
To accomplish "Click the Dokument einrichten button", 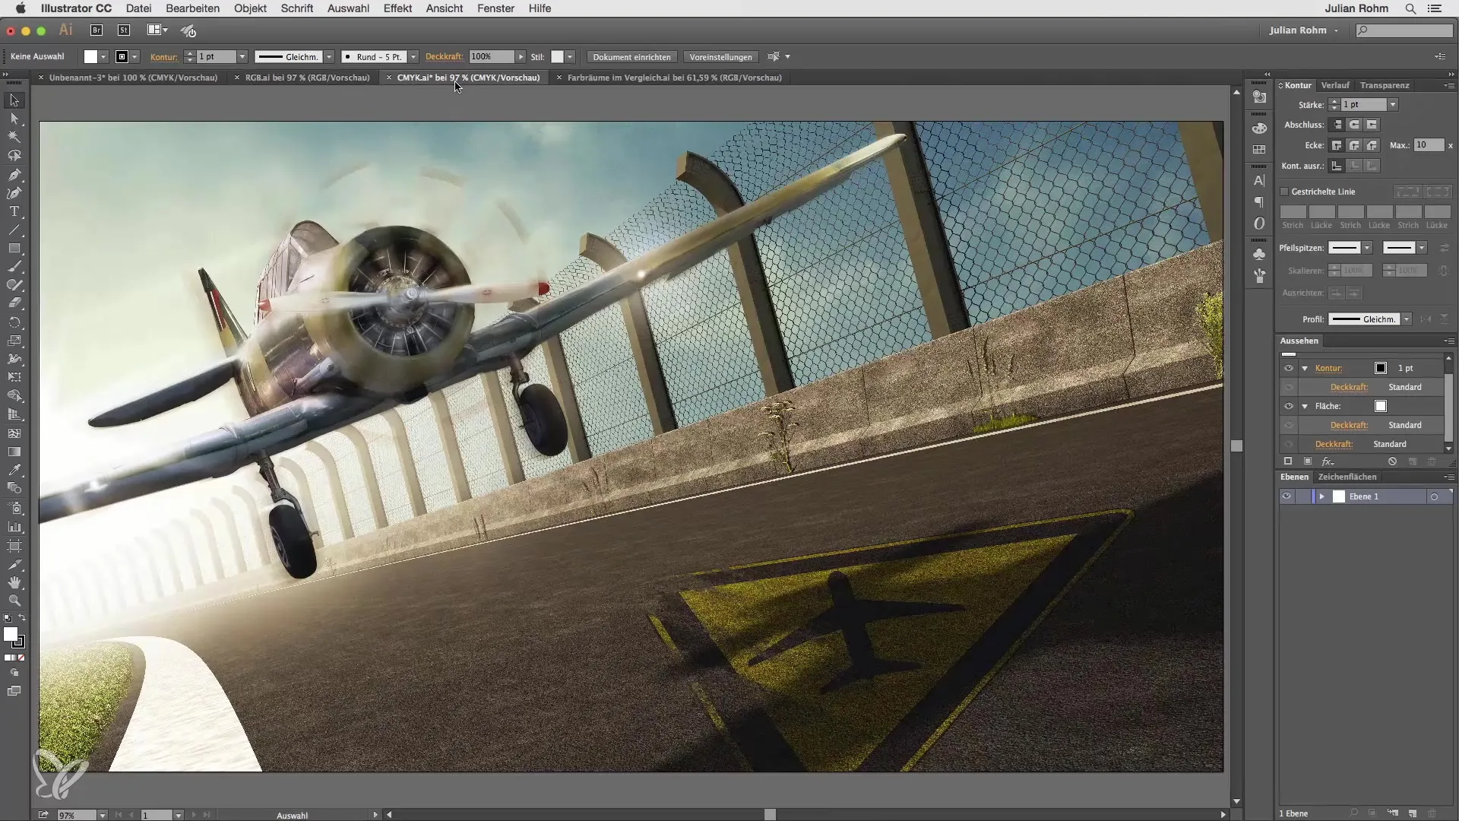I will point(631,57).
